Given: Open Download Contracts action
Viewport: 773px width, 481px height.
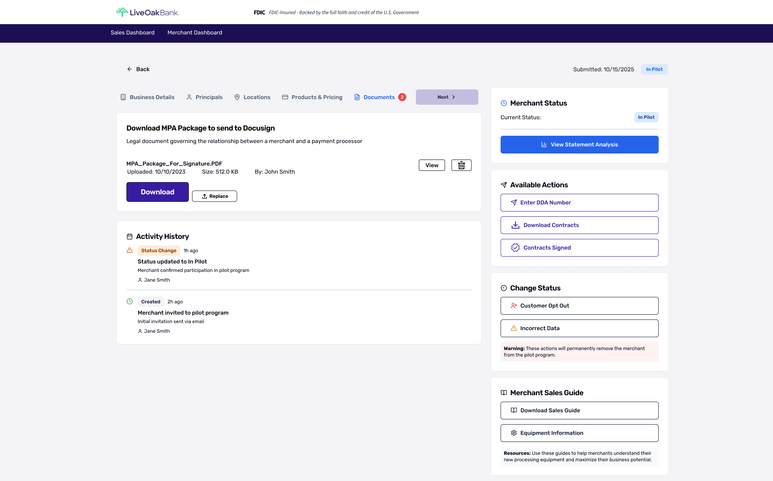Looking at the screenshot, I should (x=579, y=225).
